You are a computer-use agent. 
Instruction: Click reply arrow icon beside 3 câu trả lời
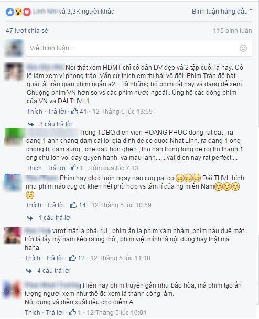click(31, 124)
